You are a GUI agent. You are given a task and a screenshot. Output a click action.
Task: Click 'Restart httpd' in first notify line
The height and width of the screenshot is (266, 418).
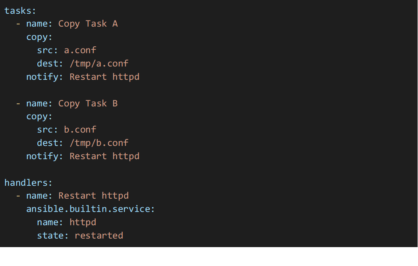(x=105, y=77)
